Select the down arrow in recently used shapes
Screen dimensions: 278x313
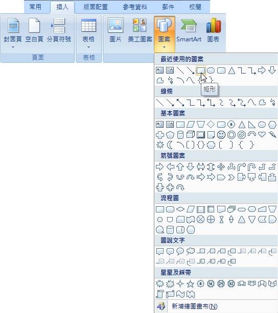(272, 70)
